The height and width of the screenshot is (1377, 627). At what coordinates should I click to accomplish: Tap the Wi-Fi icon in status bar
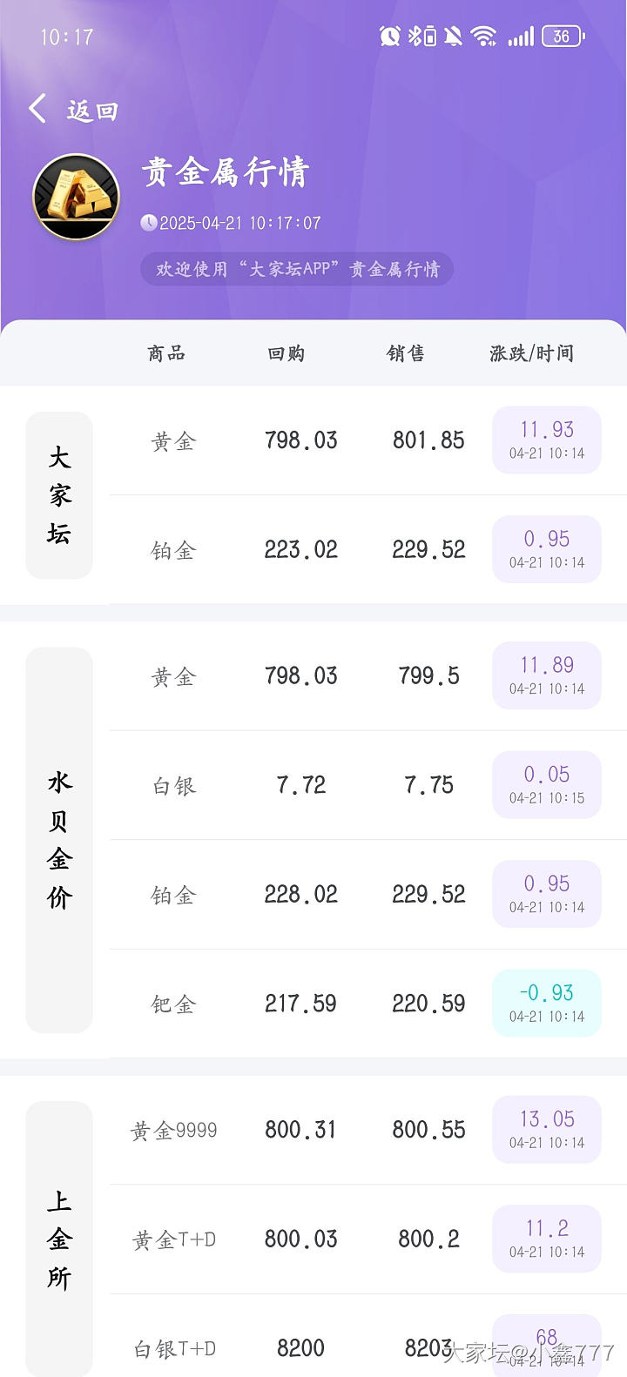click(483, 36)
